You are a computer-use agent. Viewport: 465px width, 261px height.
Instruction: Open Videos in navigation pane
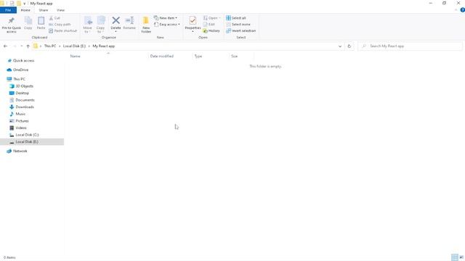point(21,128)
